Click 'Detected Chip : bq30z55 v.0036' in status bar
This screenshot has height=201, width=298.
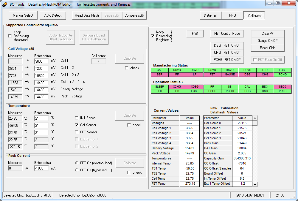pyautogui.click(x=83, y=195)
